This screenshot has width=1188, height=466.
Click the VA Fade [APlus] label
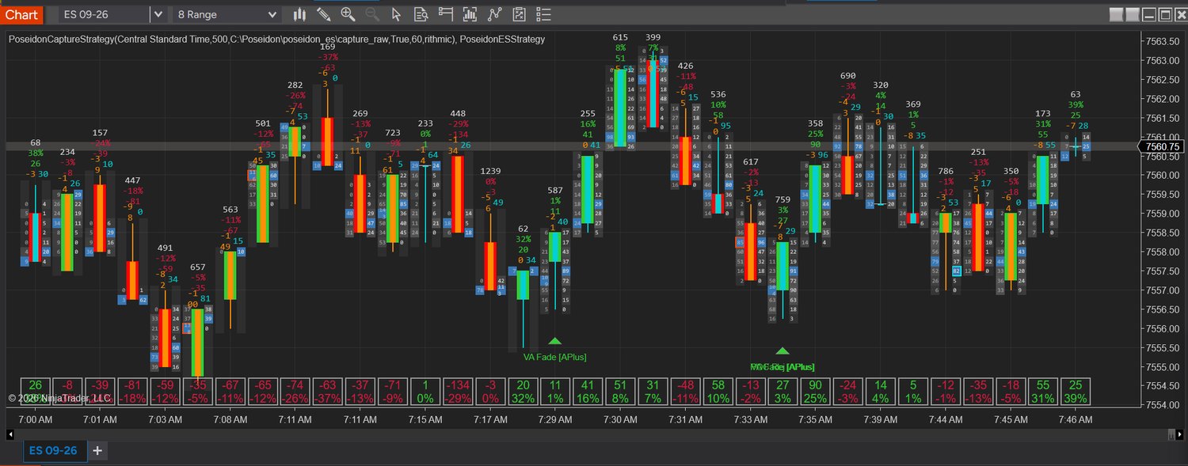click(555, 357)
